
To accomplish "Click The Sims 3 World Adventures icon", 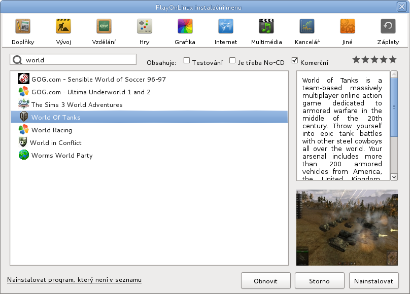I will pos(23,104).
